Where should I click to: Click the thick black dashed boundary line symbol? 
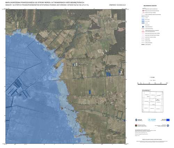coord(143,45)
